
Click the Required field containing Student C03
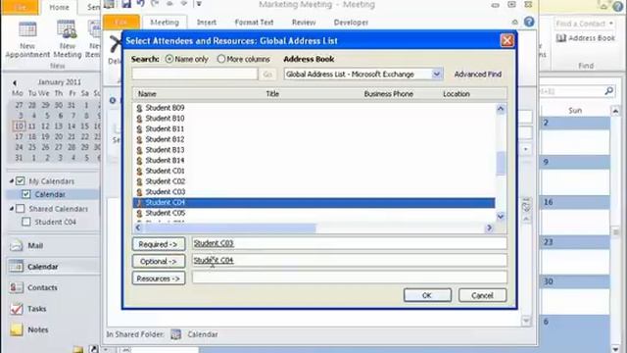click(350, 243)
